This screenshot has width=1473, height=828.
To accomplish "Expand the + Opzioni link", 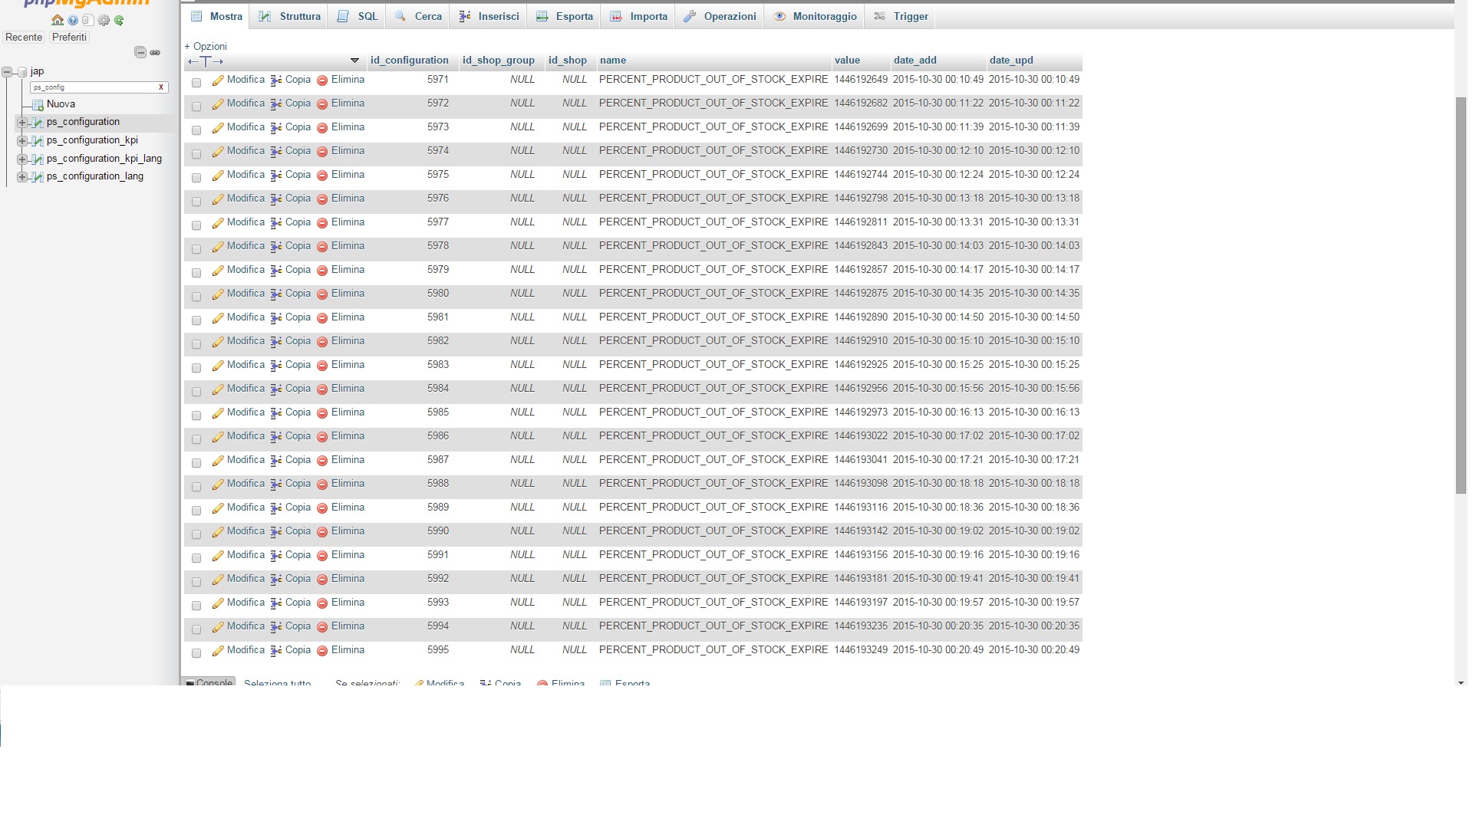I will point(206,46).
